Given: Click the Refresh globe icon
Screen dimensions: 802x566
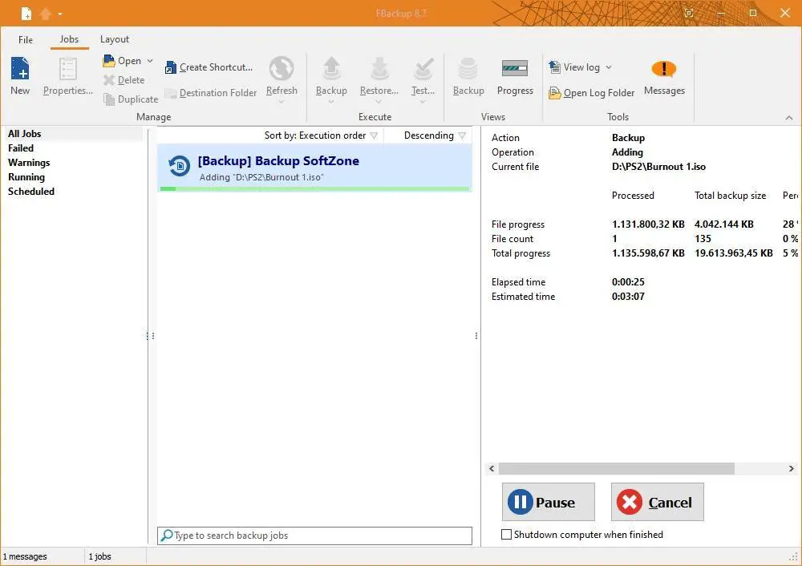Looking at the screenshot, I should (x=282, y=68).
